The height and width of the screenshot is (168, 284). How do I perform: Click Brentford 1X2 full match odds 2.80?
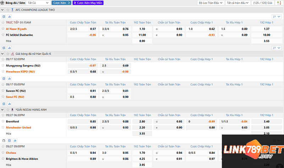point(142,121)
